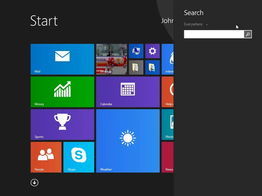This screenshot has height=196, width=262.
Task: Open the Documents folder tile
Action: (x=136, y=67)
